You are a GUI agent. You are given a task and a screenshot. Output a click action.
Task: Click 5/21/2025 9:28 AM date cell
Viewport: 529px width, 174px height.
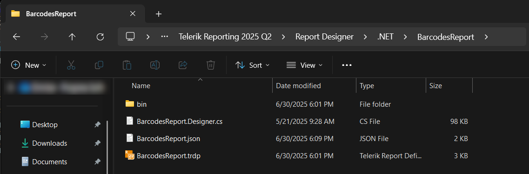click(305, 122)
